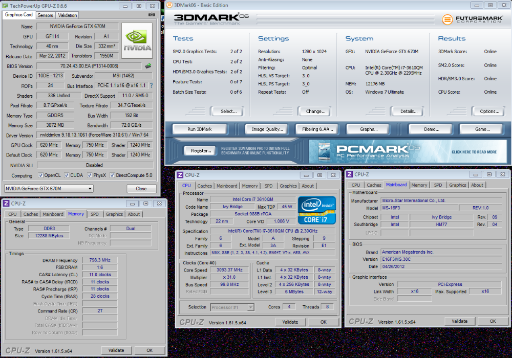Image resolution: width=512 pixels, height=358 pixels.
Task: Open Caches tab in CPU-Z CPU window
Action: [x=205, y=186]
